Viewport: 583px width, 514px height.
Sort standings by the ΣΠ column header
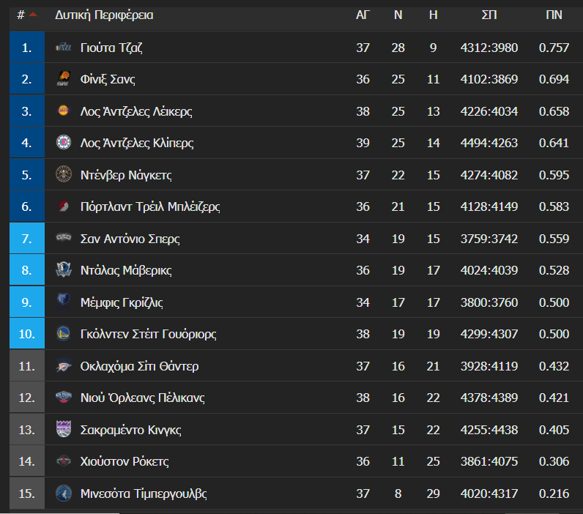(489, 15)
